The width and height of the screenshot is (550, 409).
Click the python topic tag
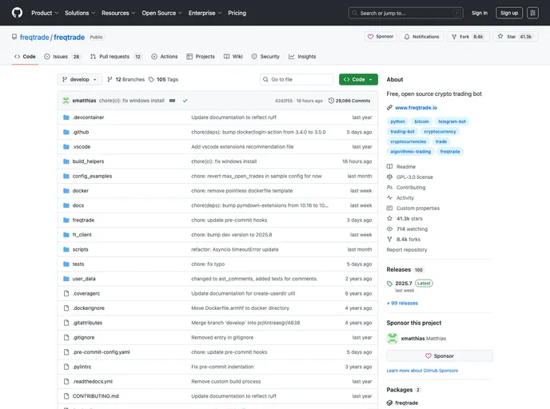398,121
